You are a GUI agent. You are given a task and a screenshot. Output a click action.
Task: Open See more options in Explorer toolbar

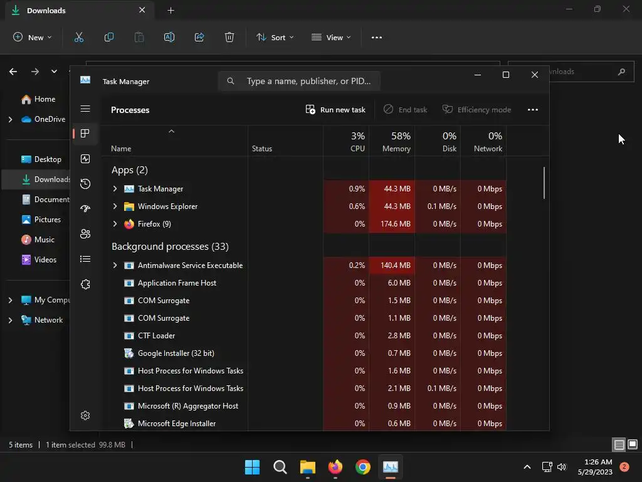(x=377, y=37)
